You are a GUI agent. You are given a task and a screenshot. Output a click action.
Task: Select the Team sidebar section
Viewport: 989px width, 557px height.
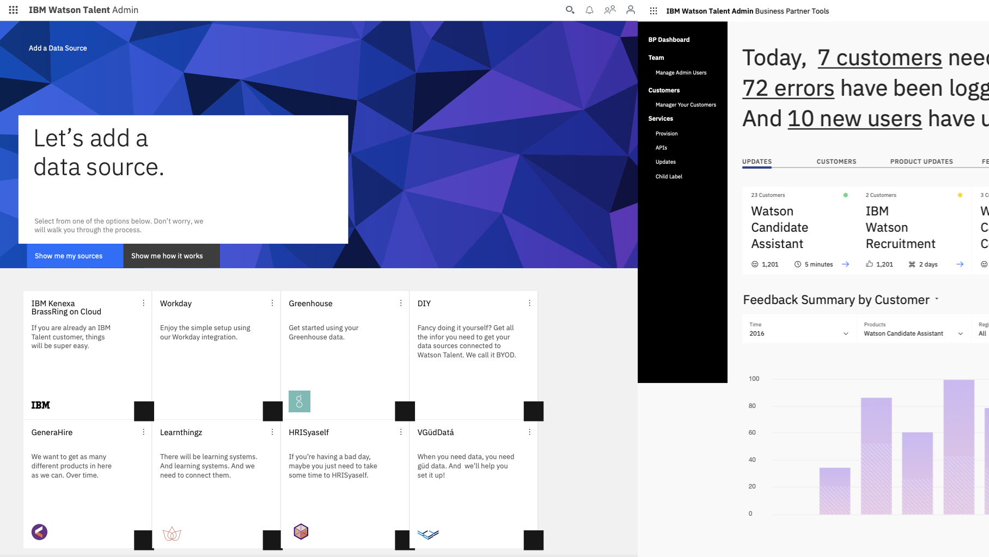pos(656,58)
